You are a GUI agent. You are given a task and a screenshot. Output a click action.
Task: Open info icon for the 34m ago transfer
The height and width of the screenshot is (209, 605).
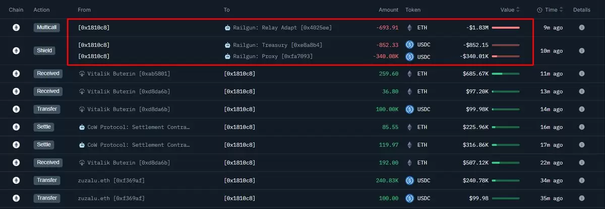581,180
